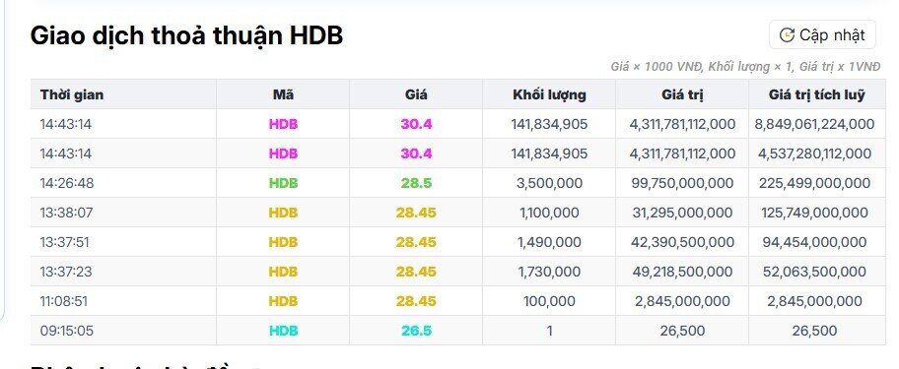Select the Giá column header
Screen dimensions: 899x369
click(x=416, y=94)
